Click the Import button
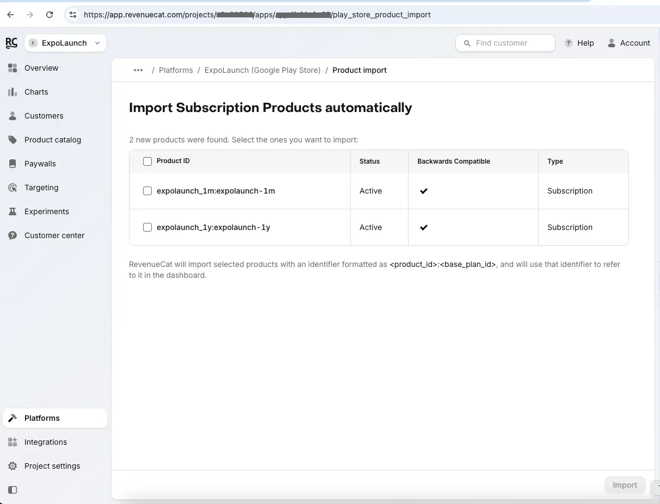 [x=625, y=485]
